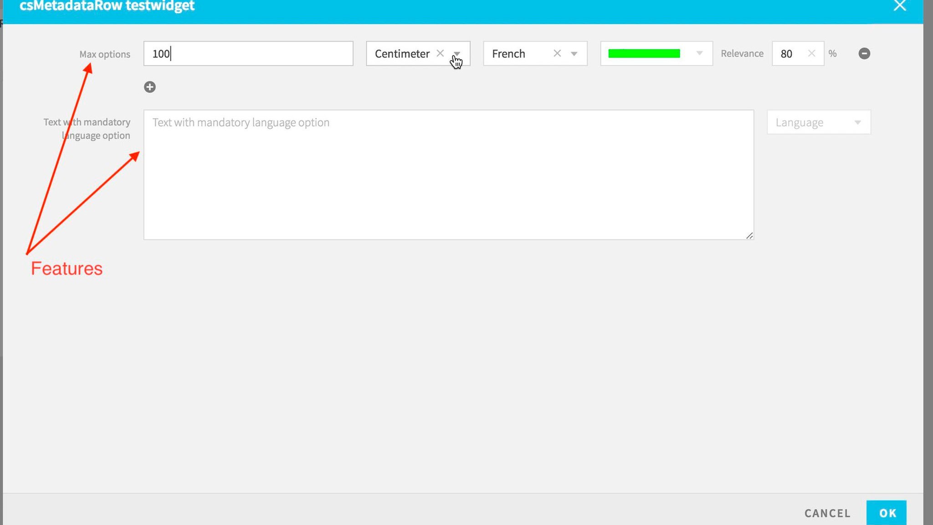
Task: Click the plus icon to add row
Action: pos(150,87)
